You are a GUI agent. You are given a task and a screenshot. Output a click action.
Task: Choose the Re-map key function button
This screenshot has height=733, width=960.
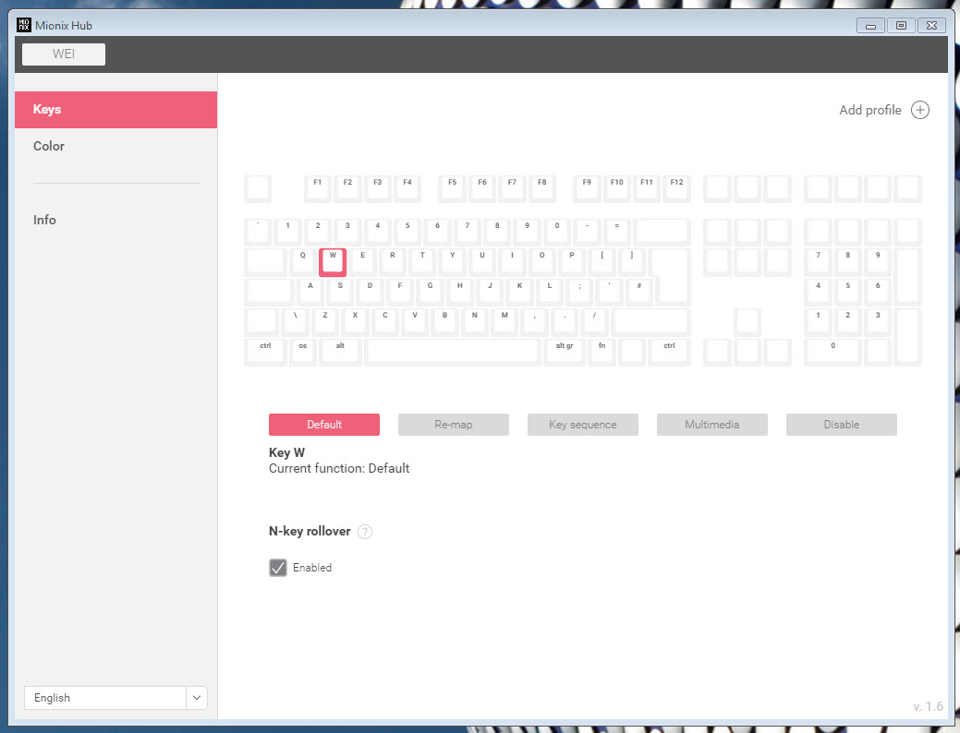[x=453, y=425]
